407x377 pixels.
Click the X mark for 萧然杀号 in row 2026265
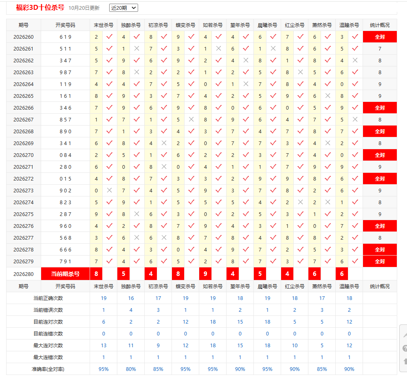point(328,96)
